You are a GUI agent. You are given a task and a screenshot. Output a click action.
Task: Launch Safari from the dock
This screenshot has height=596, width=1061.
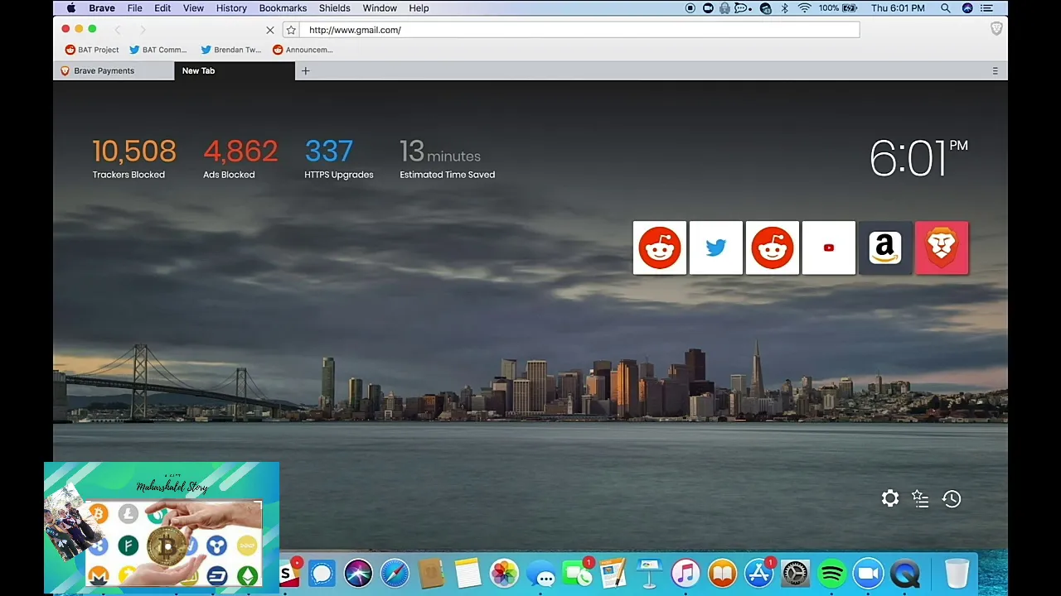click(x=395, y=573)
